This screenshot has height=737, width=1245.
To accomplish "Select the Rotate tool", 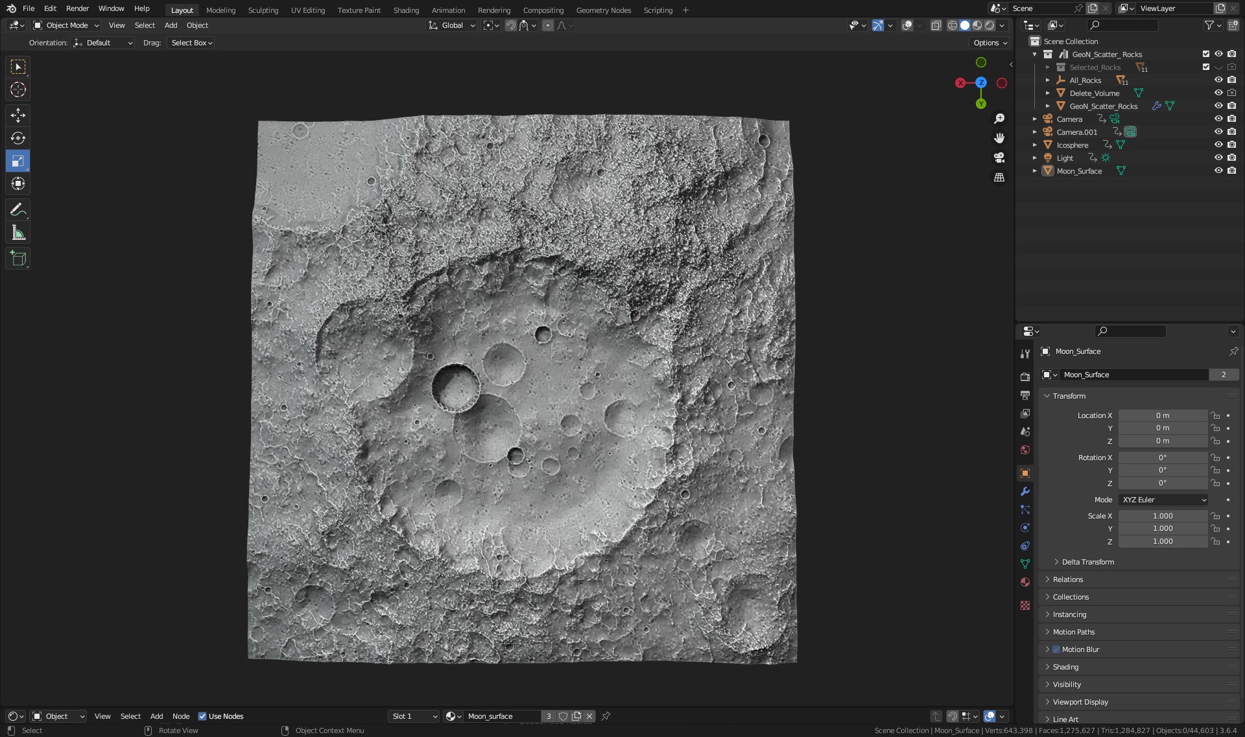I will (18, 138).
